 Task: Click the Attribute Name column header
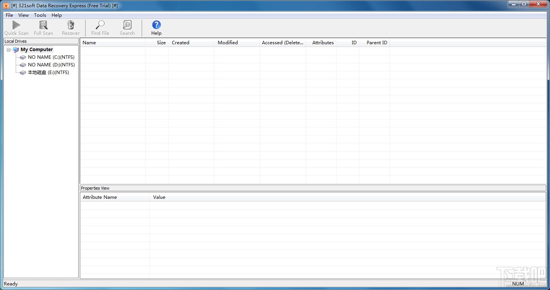click(115, 197)
